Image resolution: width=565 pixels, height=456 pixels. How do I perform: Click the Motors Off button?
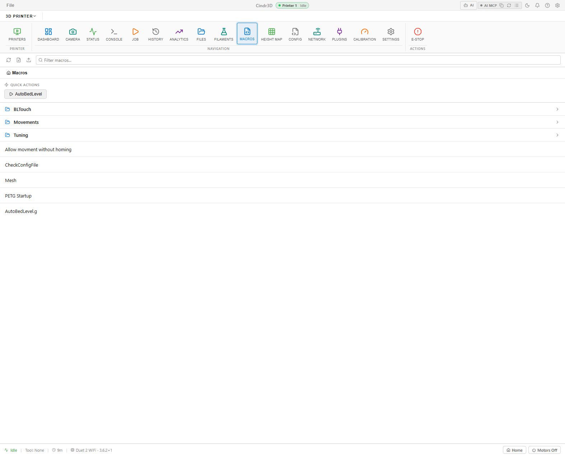click(544, 450)
